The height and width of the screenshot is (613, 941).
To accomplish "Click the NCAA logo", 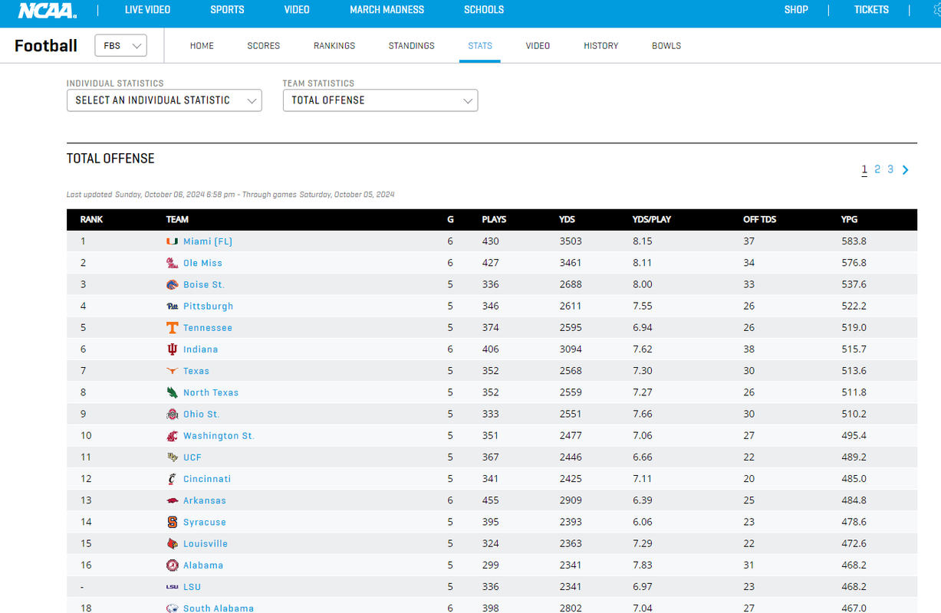I will pyautogui.click(x=47, y=11).
